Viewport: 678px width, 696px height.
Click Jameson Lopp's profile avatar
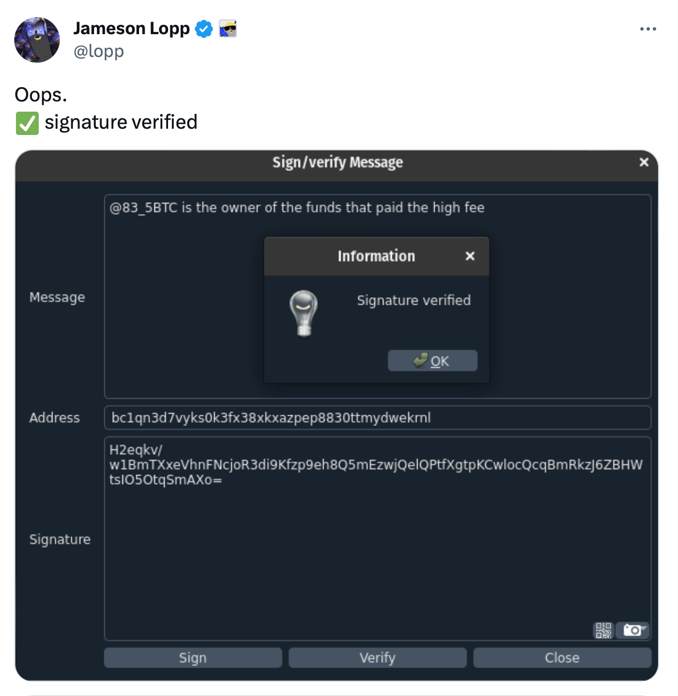[x=37, y=40]
